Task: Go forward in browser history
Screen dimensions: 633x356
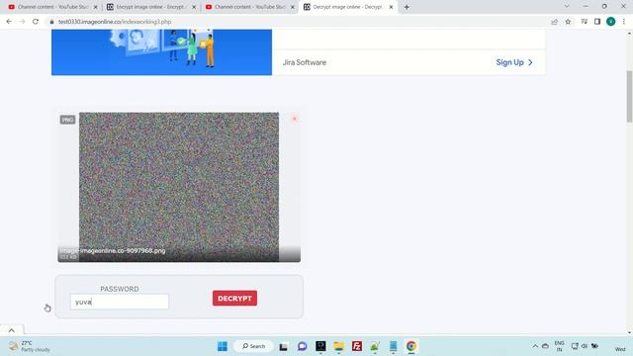Action: (x=22, y=22)
